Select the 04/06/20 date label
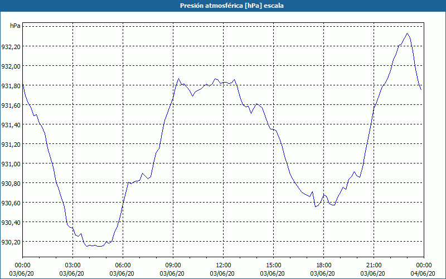446x279 pixels. [423, 273]
